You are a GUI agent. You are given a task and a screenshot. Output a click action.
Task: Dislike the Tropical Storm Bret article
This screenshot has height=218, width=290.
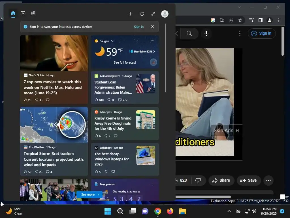39,172
